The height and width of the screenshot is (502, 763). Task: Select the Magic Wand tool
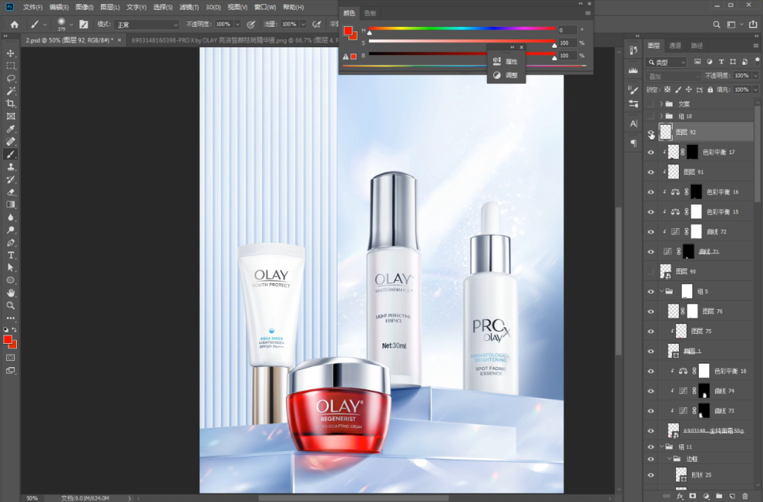pyautogui.click(x=11, y=91)
